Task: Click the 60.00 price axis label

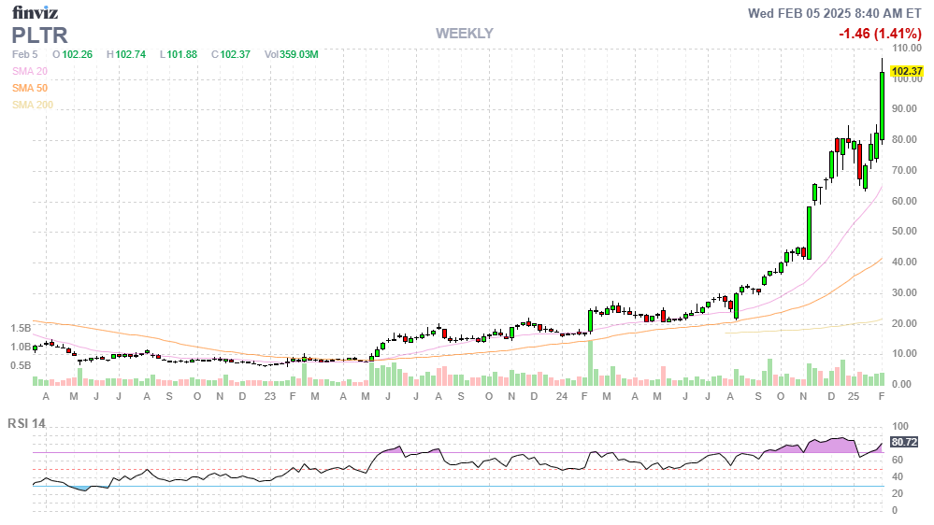Action: 904,201
